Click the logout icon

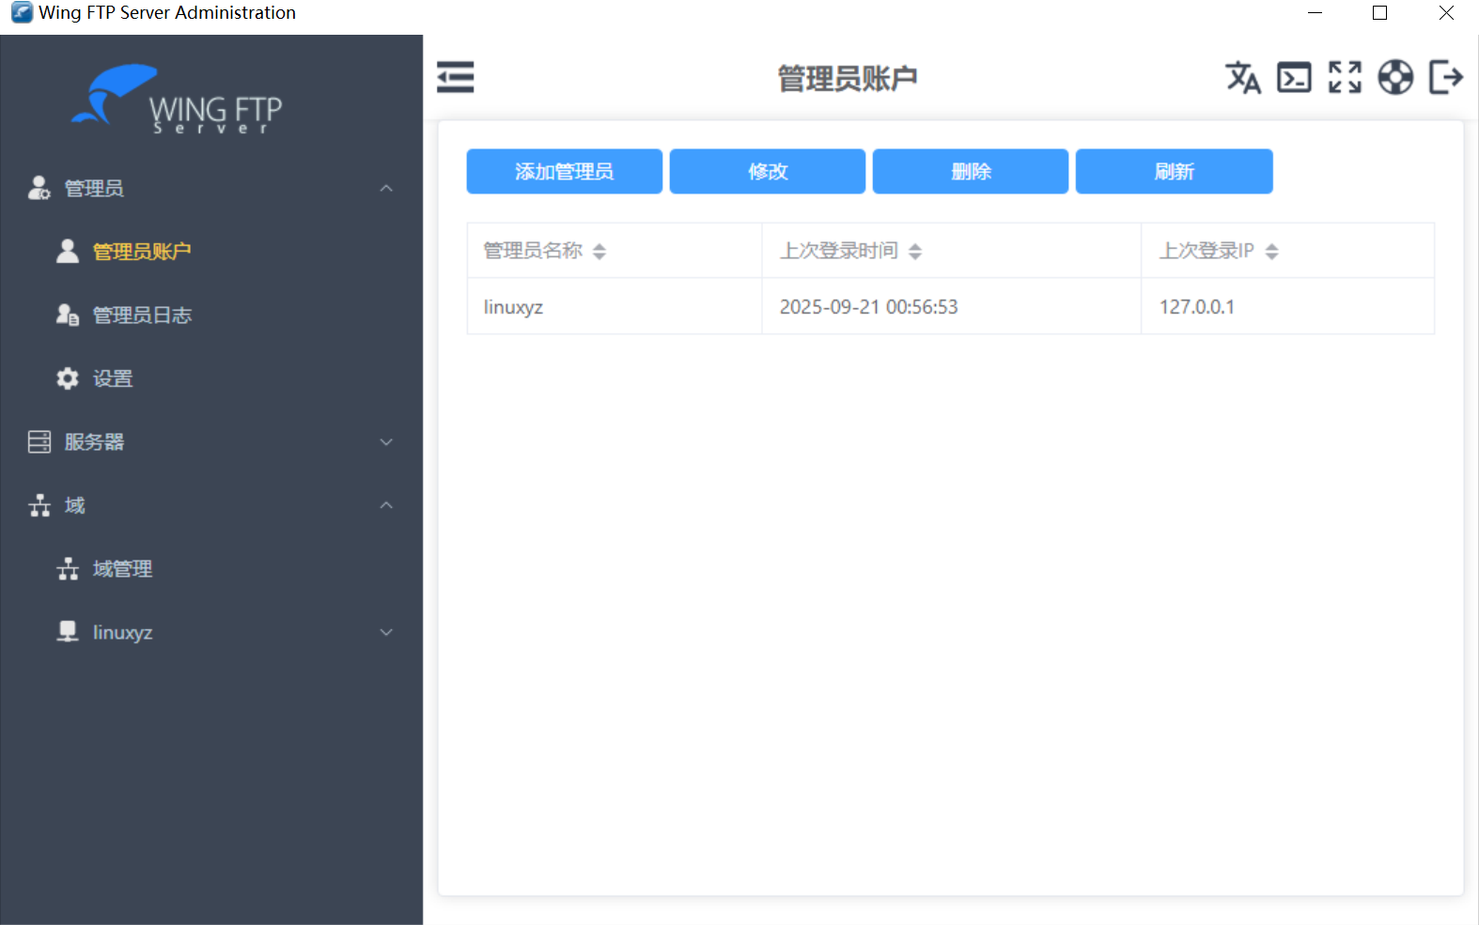coord(1446,77)
